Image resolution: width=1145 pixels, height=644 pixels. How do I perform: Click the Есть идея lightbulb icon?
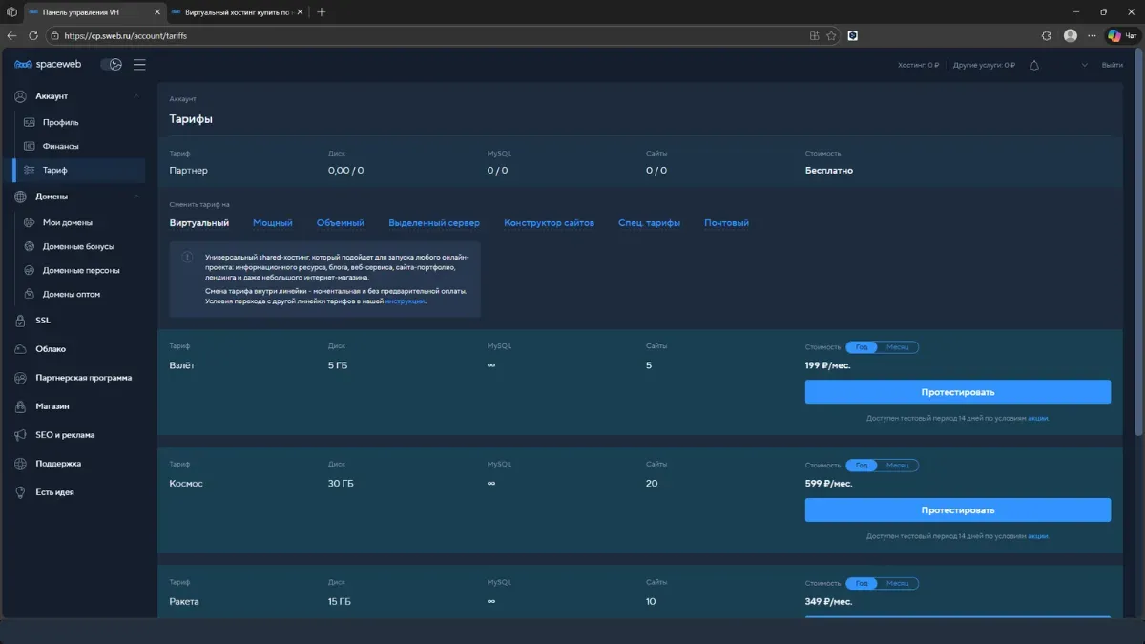(x=20, y=492)
